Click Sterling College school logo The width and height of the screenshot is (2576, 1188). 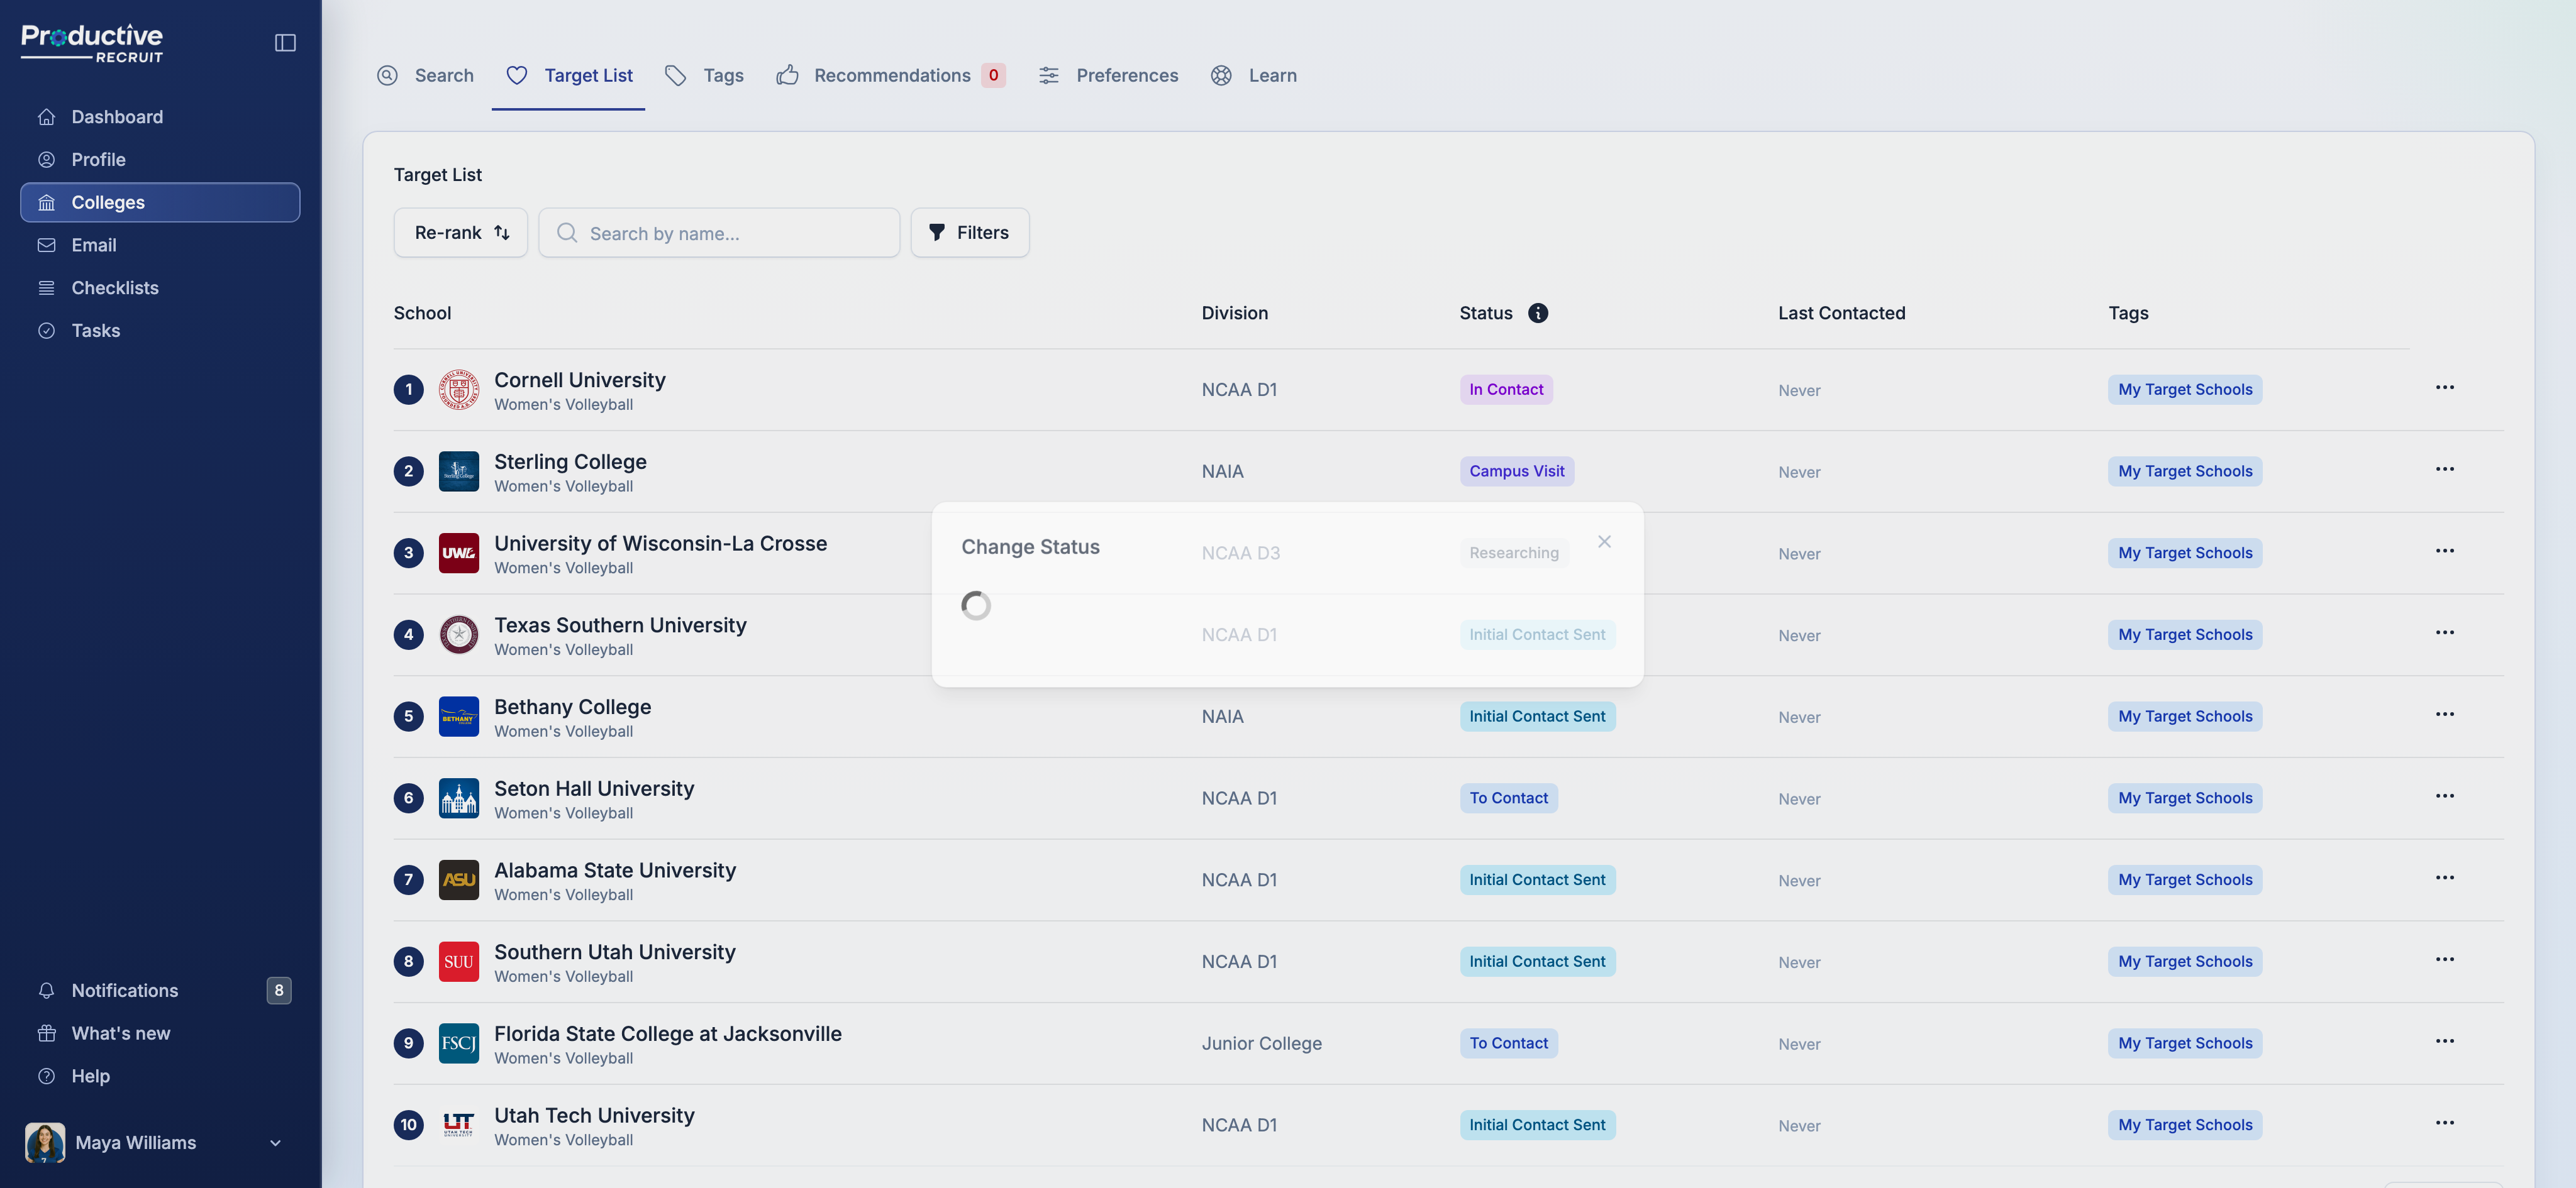pos(459,471)
